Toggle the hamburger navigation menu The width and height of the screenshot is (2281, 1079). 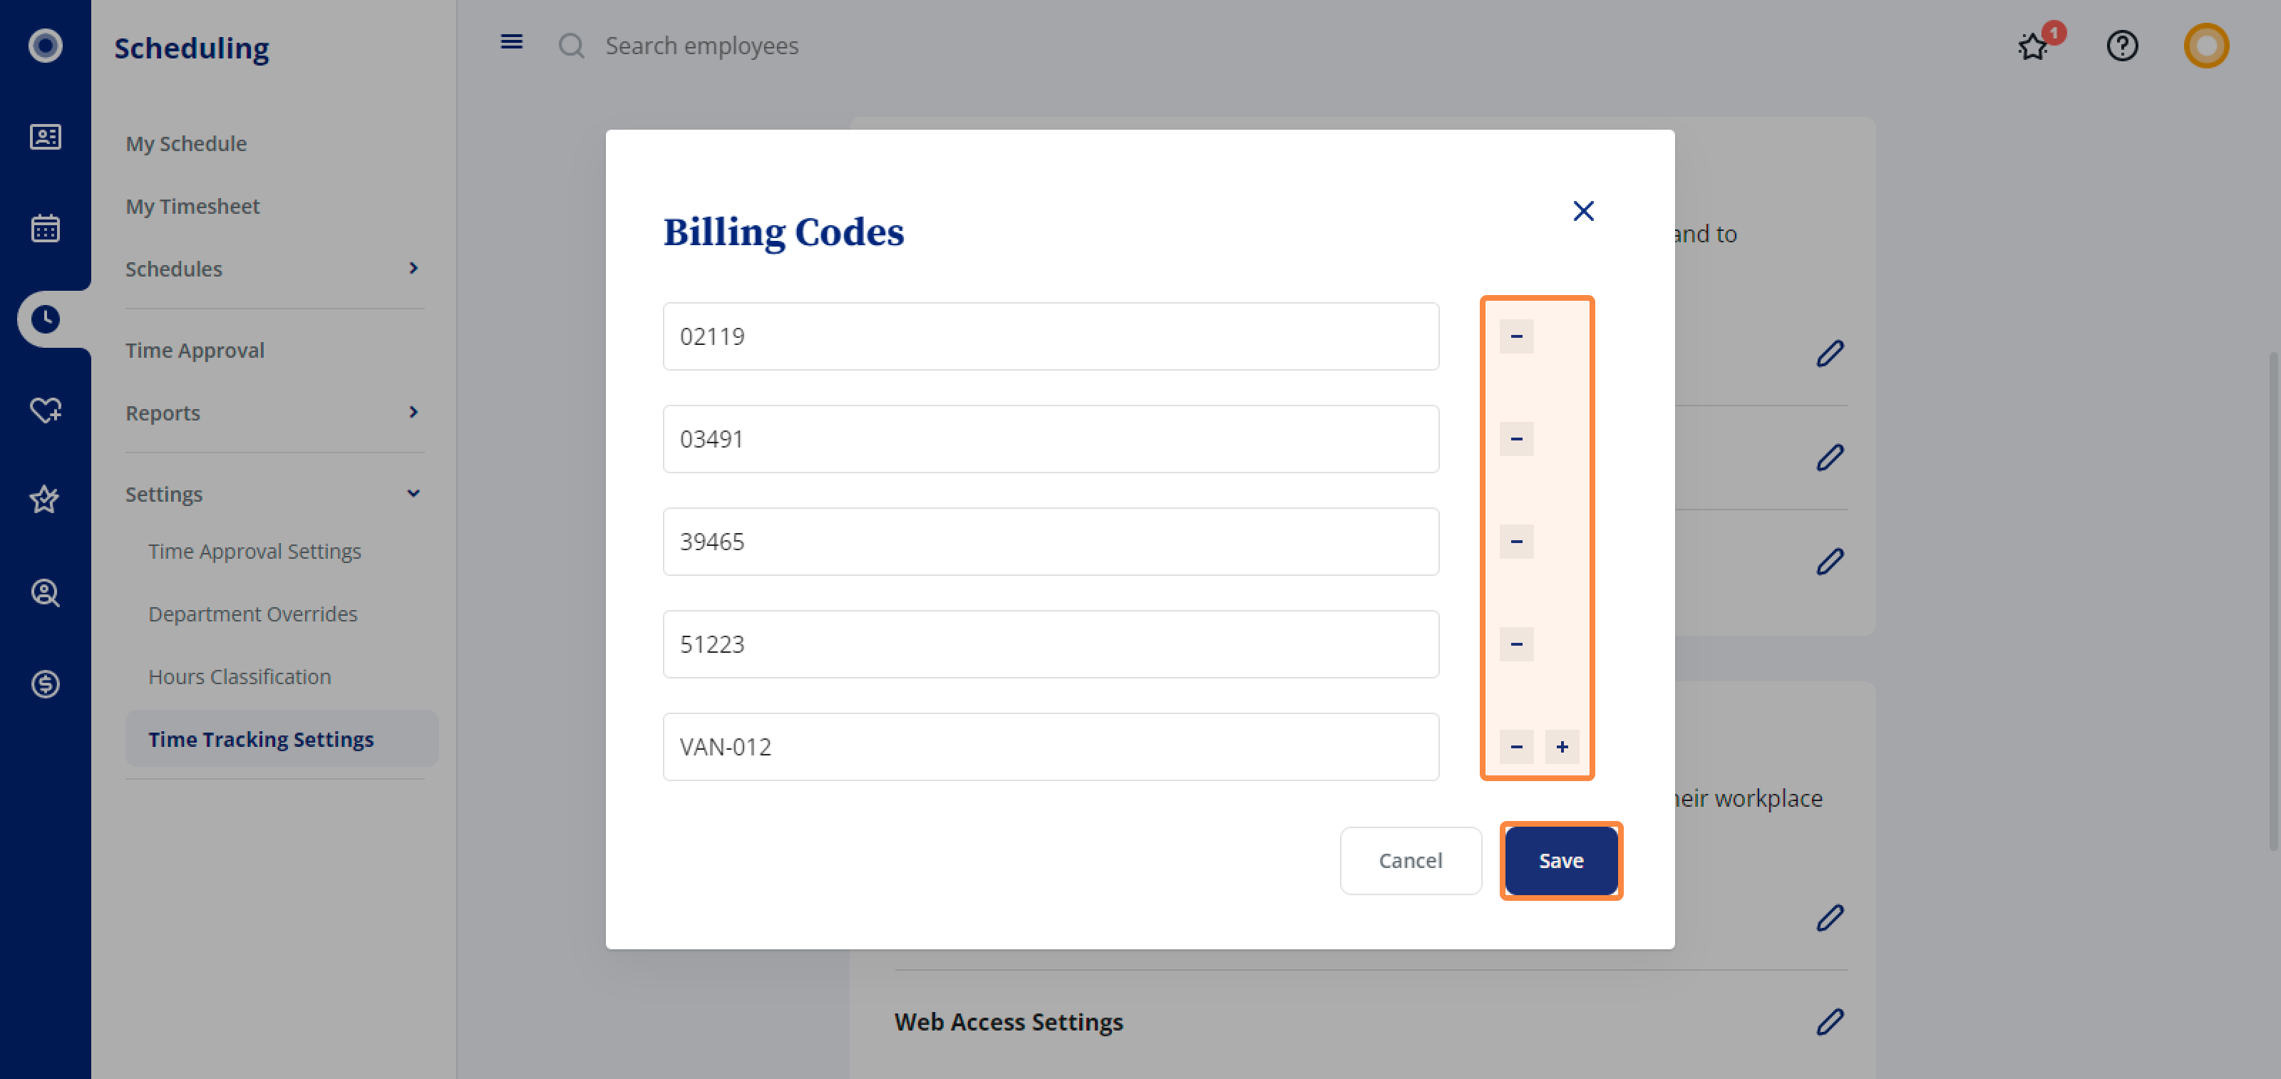pyautogui.click(x=511, y=43)
